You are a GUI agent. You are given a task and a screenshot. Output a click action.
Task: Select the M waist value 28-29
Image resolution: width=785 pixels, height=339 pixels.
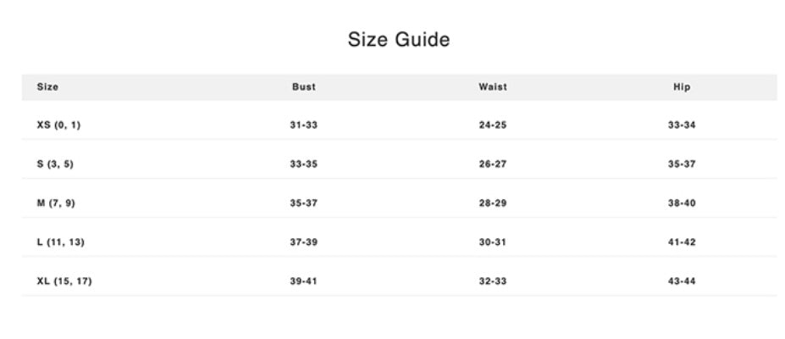pyautogui.click(x=492, y=203)
